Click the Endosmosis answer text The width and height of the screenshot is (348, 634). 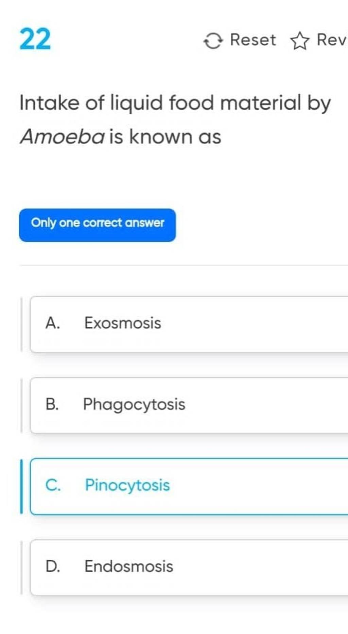129,566
